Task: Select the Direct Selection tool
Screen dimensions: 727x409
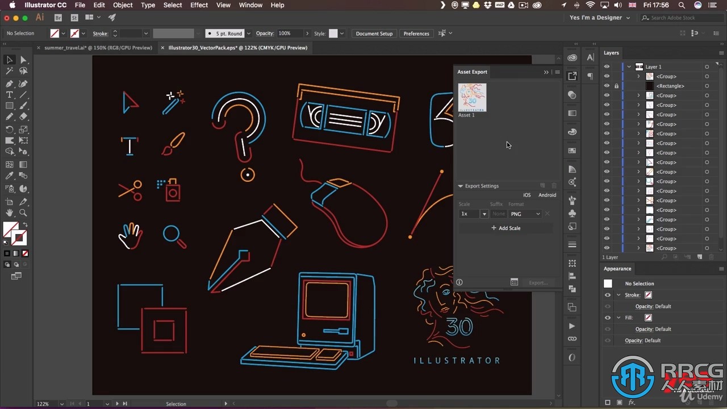Action: click(x=23, y=60)
